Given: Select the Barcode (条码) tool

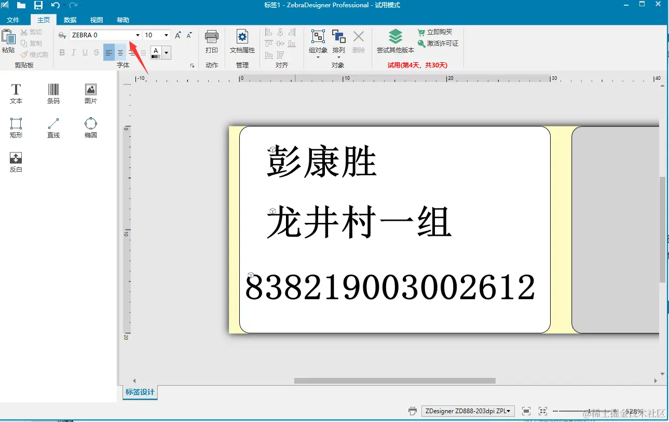Looking at the screenshot, I should coord(53,94).
